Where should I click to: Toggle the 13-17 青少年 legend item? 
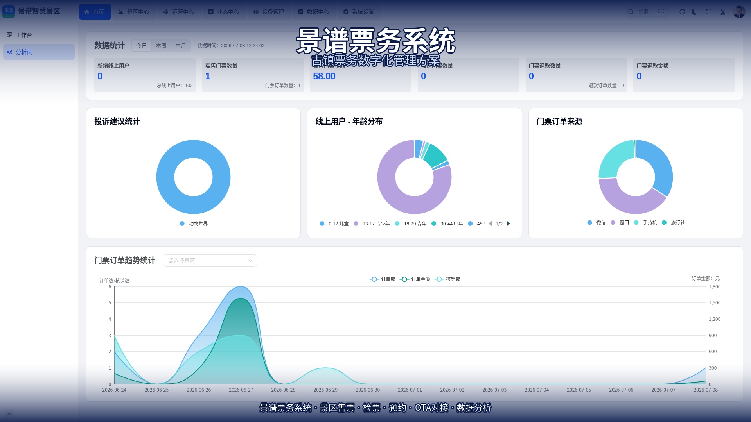pos(372,224)
